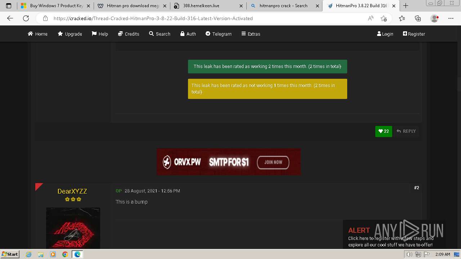Open the Help menu item
This screenshot has width=461, height=259.
pos(100,34)
